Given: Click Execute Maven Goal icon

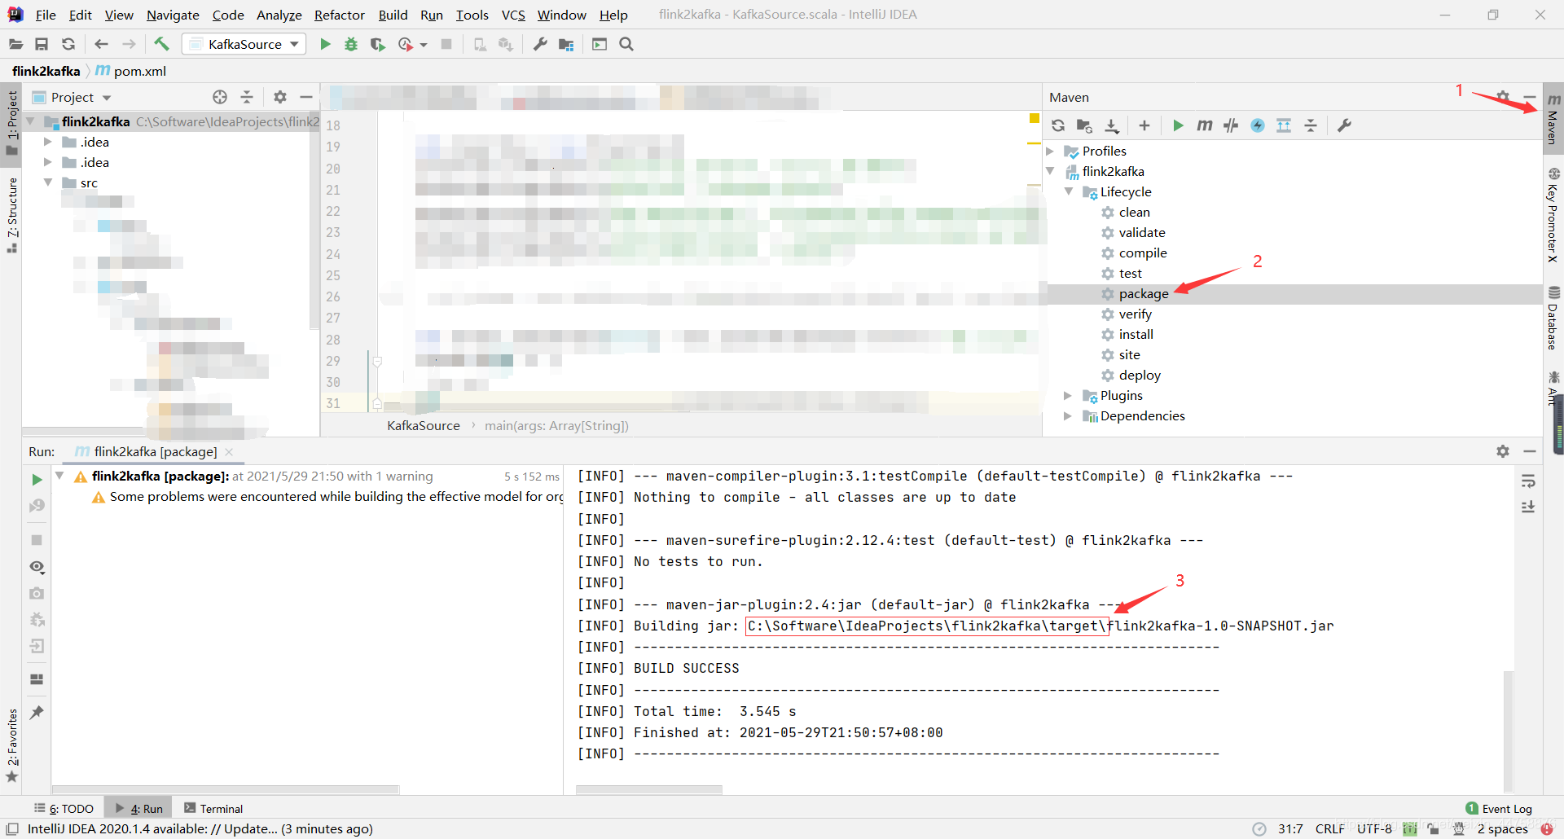Looking at the screenshot, I should point(1204,125).
